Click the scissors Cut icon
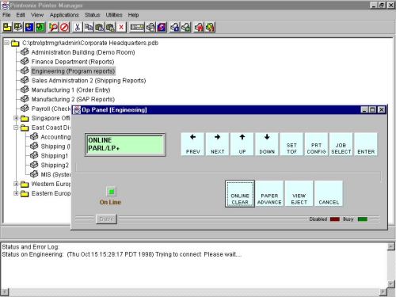Screen dimensions: 396x297 click(x=78, y=27)
